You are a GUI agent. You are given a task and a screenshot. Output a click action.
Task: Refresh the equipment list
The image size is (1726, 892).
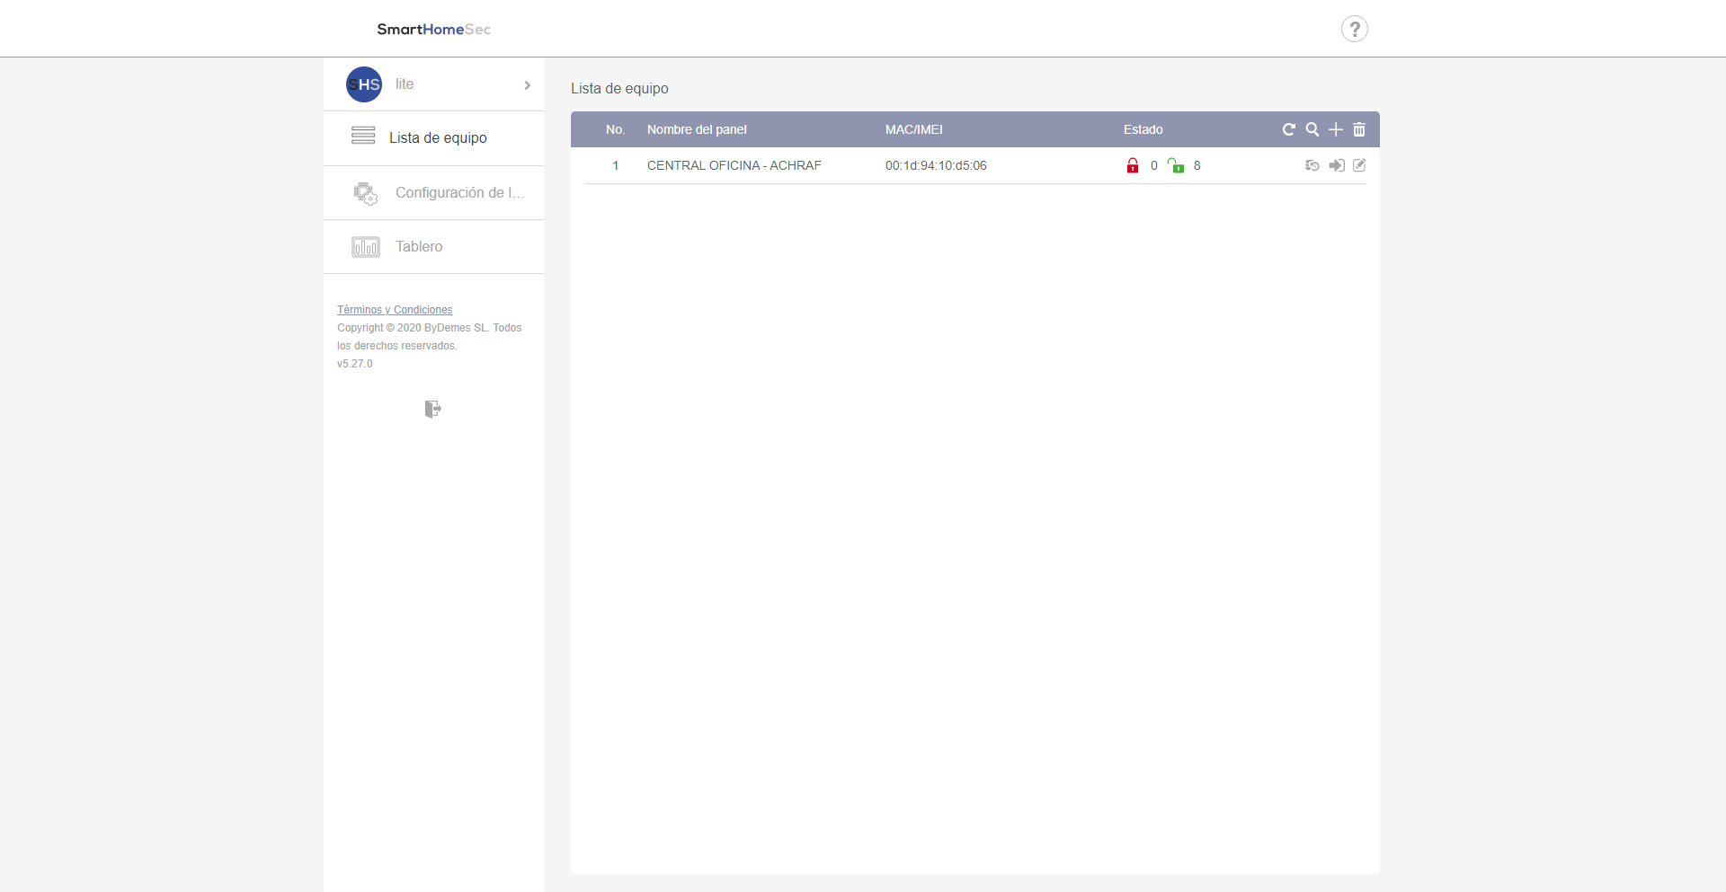tap(1288, 129)
